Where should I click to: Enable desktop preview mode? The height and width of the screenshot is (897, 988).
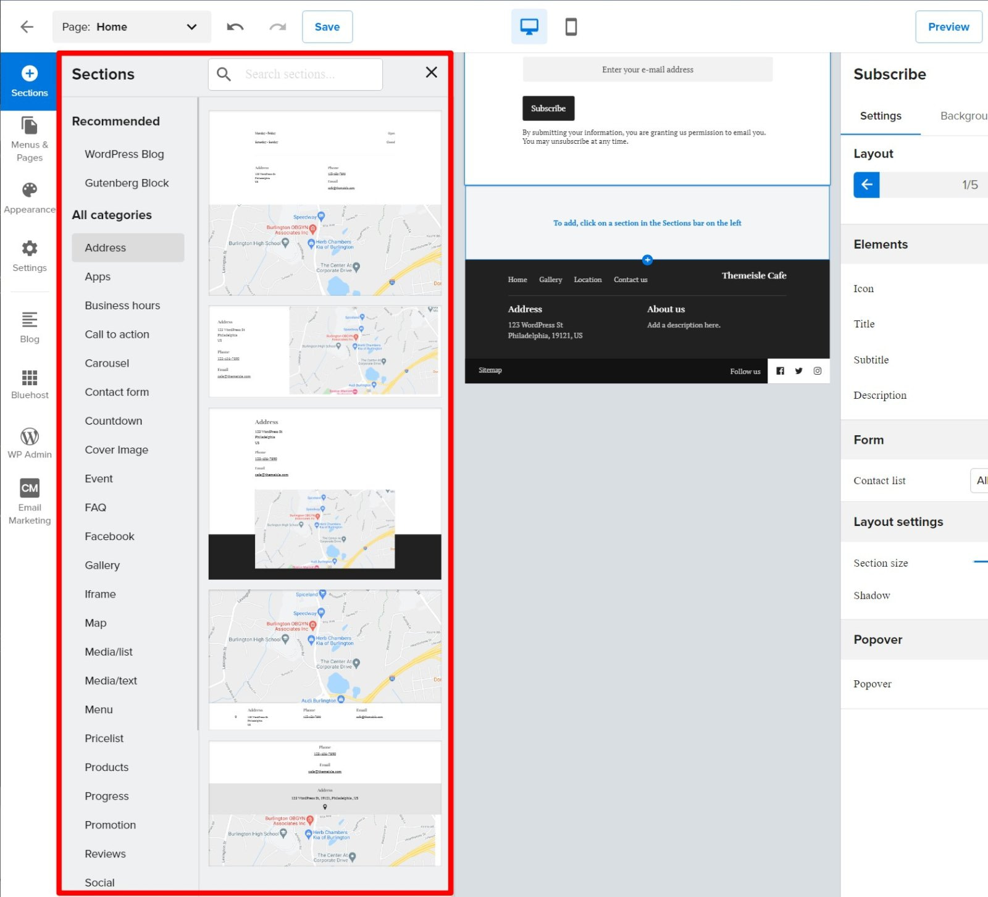[x=529, y=27]
